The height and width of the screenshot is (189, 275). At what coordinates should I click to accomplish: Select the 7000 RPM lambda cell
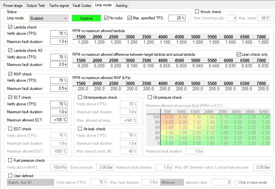(261, 42)
